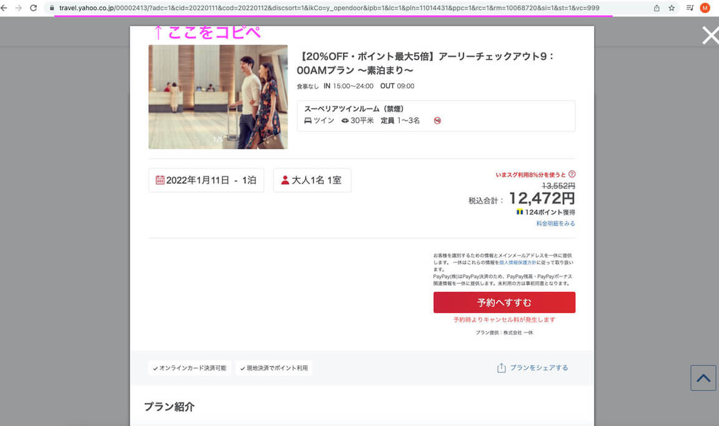Click the scroll-to-top arrow button

point(703,378)
